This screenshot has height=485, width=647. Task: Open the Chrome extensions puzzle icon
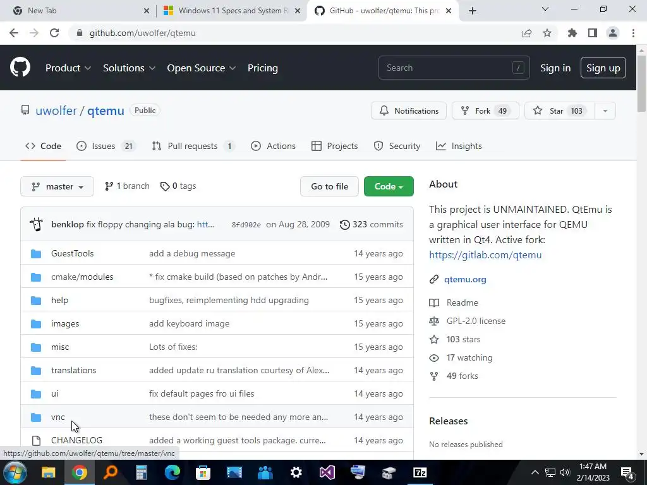[x=572, y=33]
